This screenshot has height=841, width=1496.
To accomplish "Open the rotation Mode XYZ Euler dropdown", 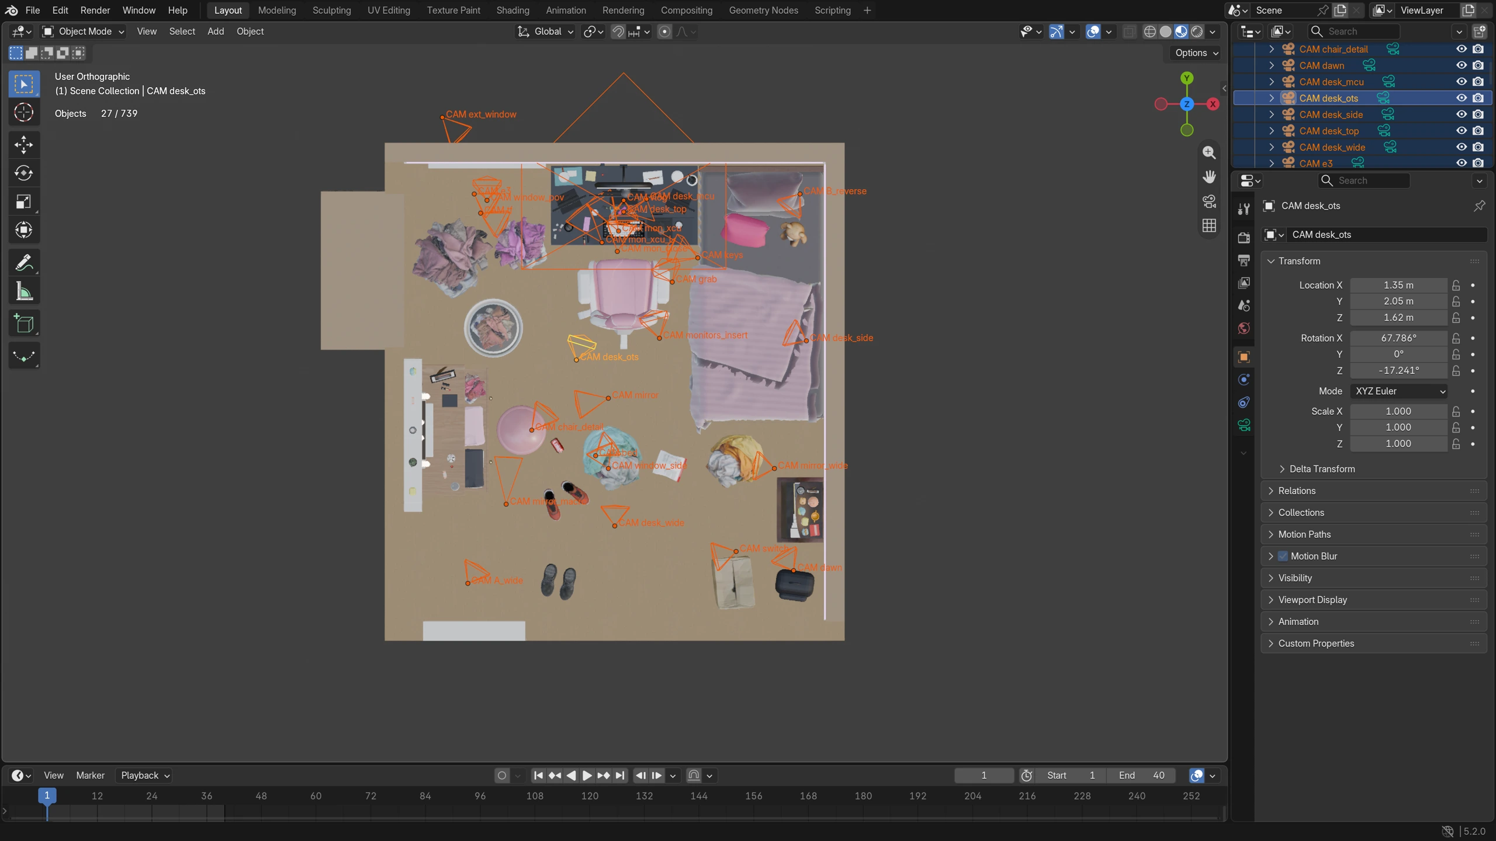I will 1399,391.
